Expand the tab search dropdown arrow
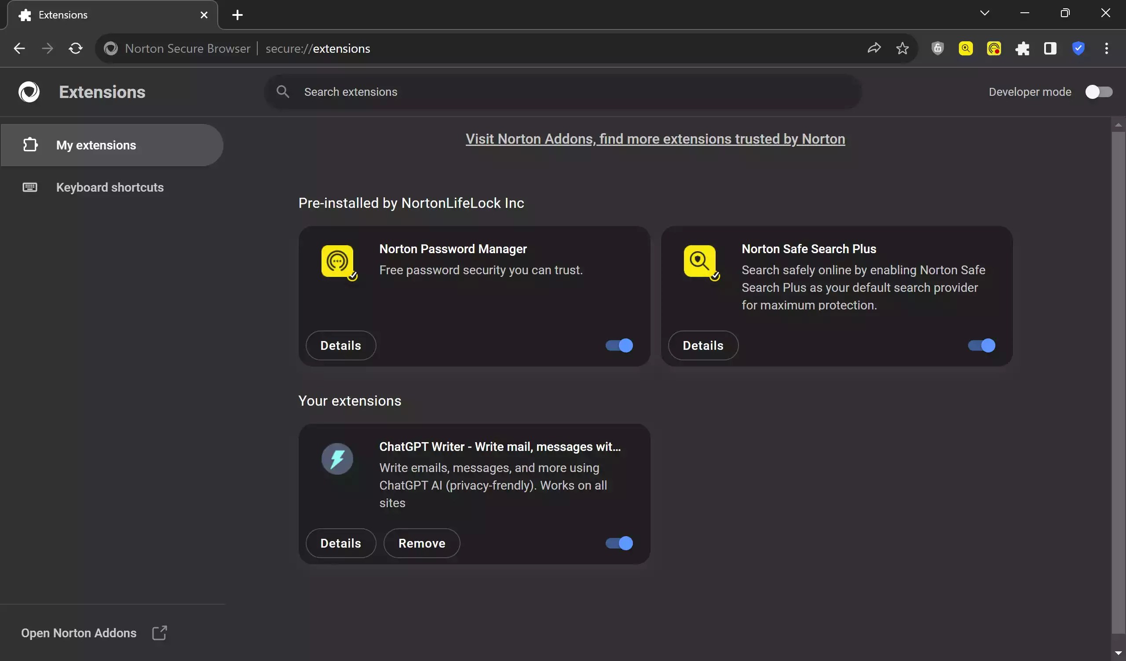Viewport: 1126px width, 661px height. pos(985,12)
